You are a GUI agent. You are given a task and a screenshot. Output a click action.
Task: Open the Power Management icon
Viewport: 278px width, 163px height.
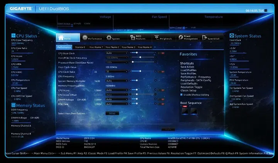pos(181,38)
